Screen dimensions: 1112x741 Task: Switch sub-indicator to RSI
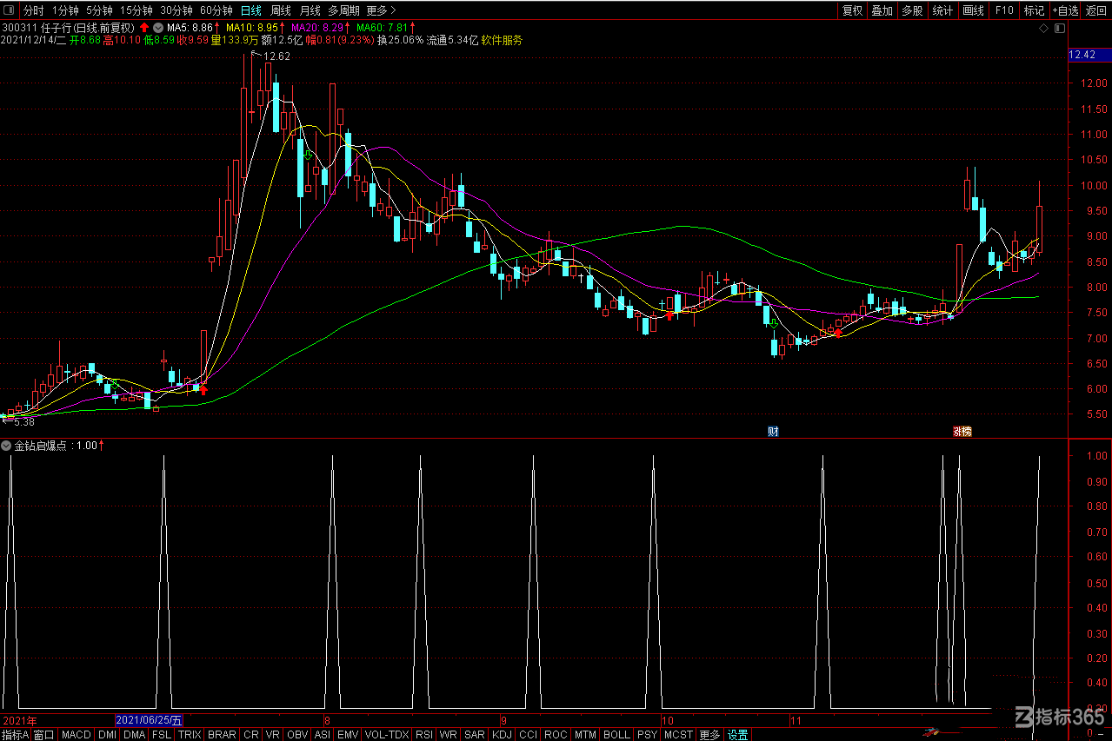tap(424, 734)
